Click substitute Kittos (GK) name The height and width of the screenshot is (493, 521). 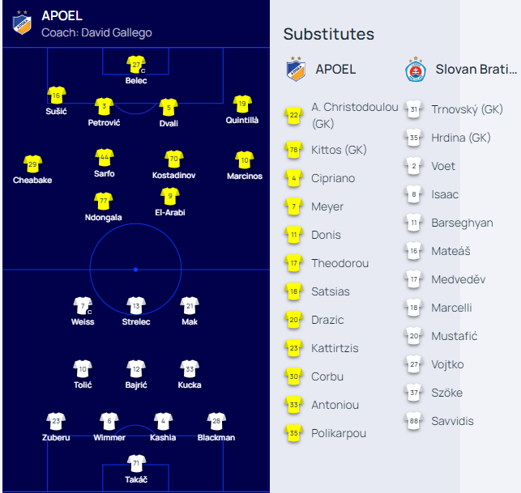pyautogui.click(x=339, y=150)
